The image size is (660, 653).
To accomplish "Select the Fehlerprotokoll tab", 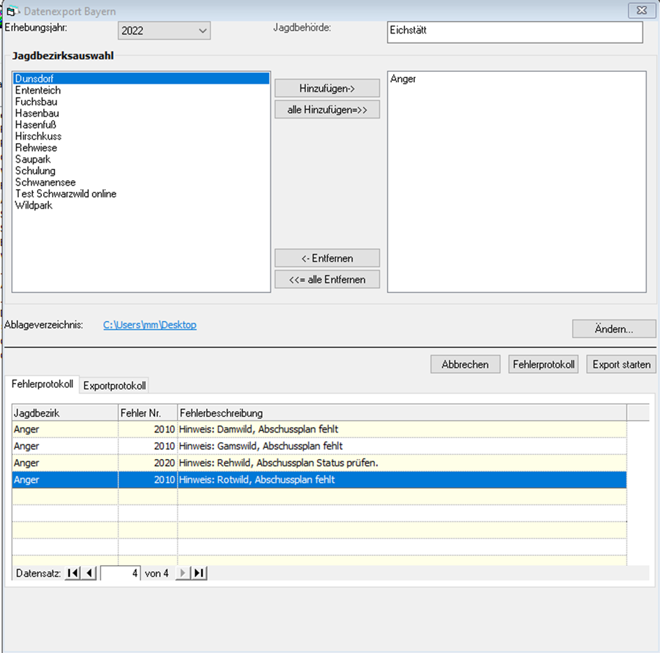I will point(43,384).
